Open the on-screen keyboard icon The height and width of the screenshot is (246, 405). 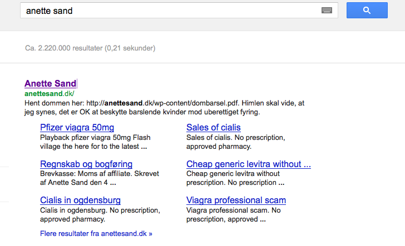click(x=327, y=11)
